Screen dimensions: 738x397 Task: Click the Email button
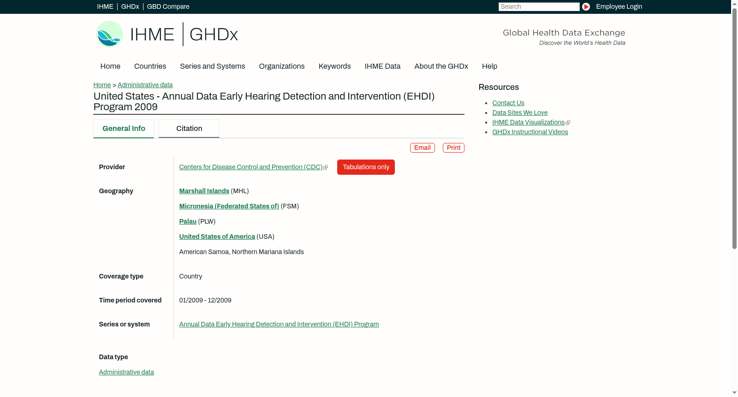pos(423,148)
